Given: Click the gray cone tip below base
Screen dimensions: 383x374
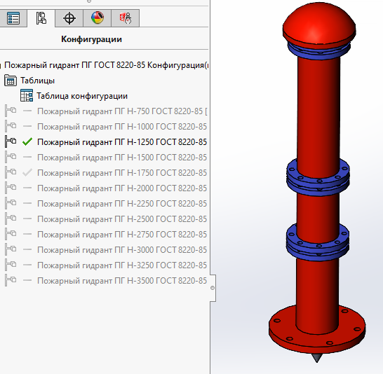Looking at the screenshot, I should click(317, 358).
